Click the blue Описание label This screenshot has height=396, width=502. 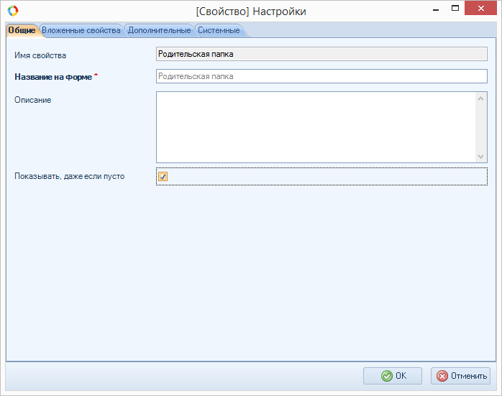point(32,100)
